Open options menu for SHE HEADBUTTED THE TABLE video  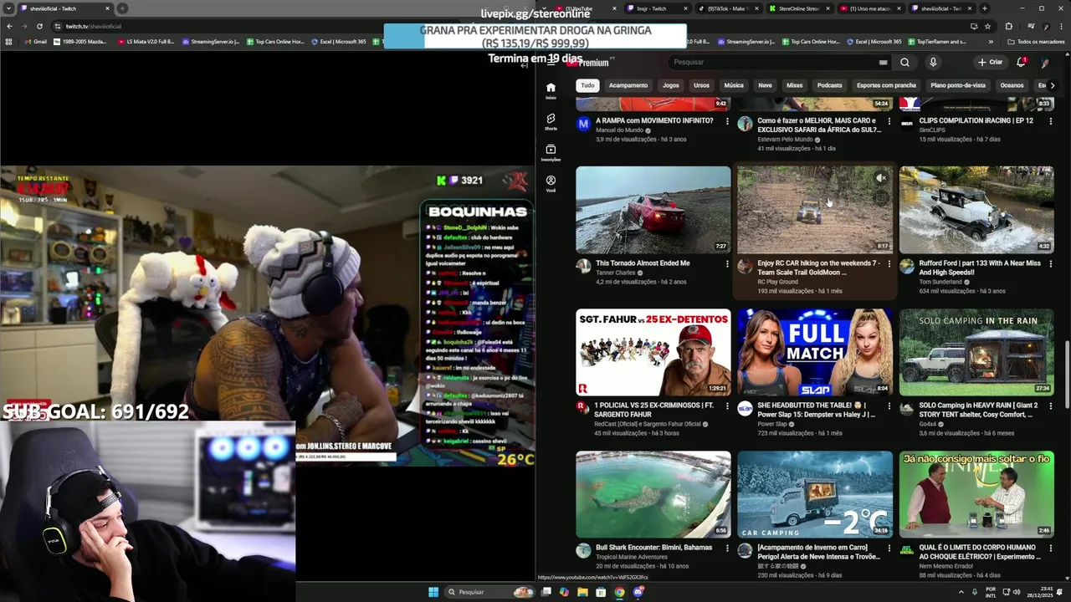pos(889,406)
